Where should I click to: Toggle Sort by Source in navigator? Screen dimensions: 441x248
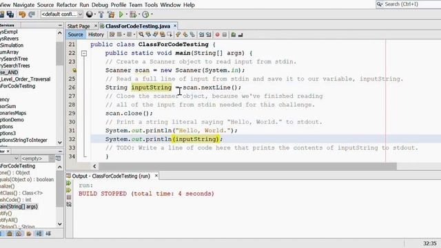click(48, 234)
